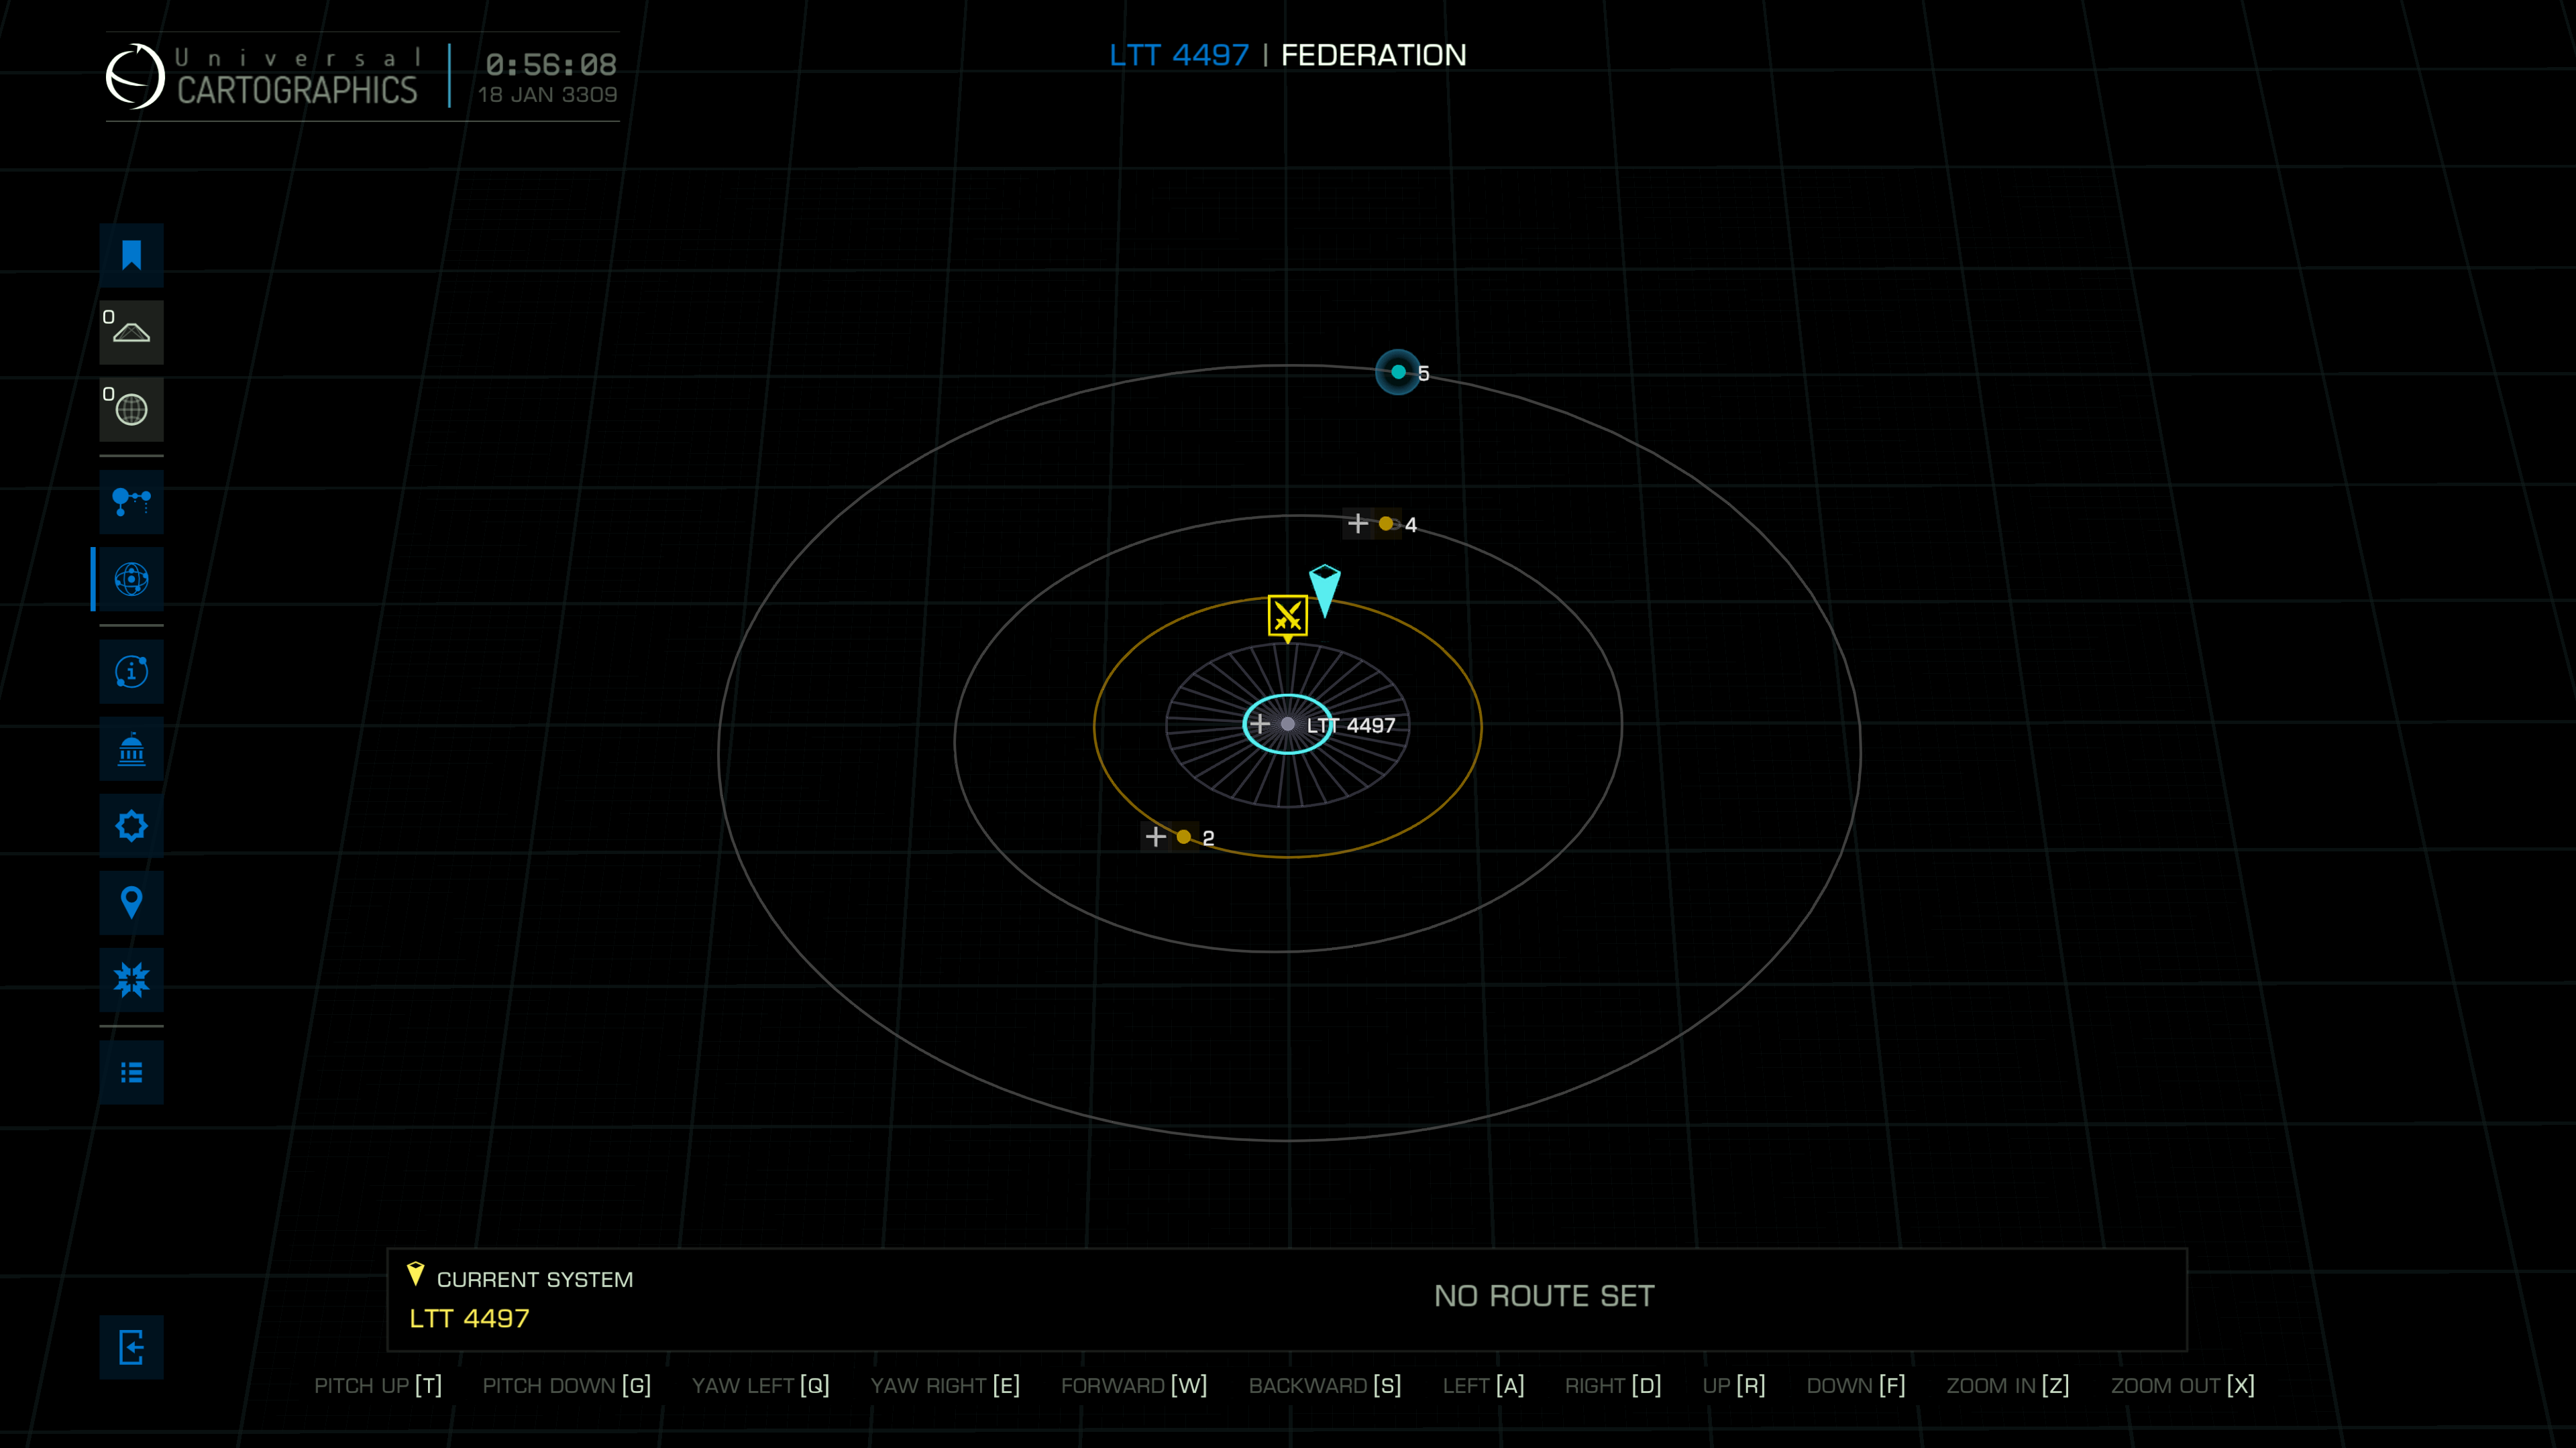Click the Universal Cartographics logo

pos(261,76)
